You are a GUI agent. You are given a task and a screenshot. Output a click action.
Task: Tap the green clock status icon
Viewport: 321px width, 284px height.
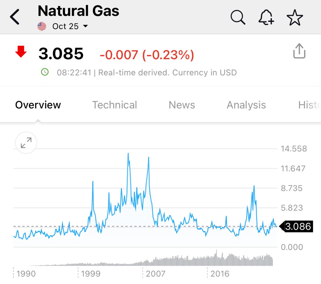45,72
